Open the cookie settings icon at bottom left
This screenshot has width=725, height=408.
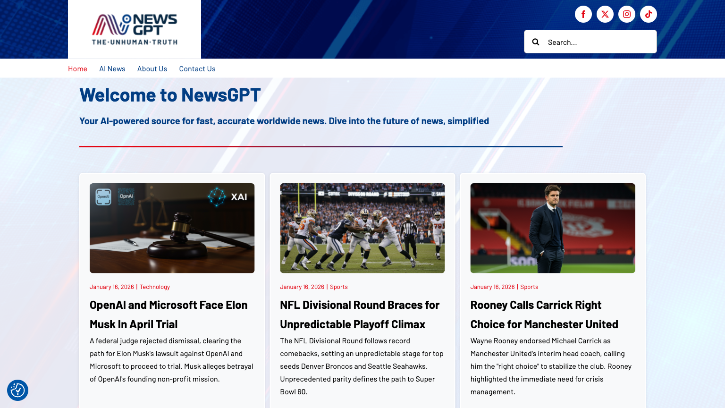[x=17, y=390]
